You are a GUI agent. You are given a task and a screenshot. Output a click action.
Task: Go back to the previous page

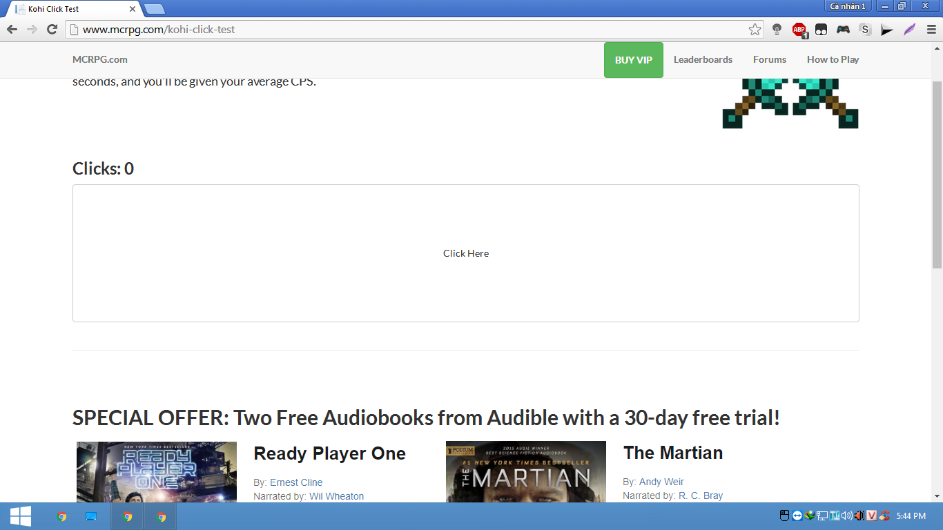tap(12, 30)
